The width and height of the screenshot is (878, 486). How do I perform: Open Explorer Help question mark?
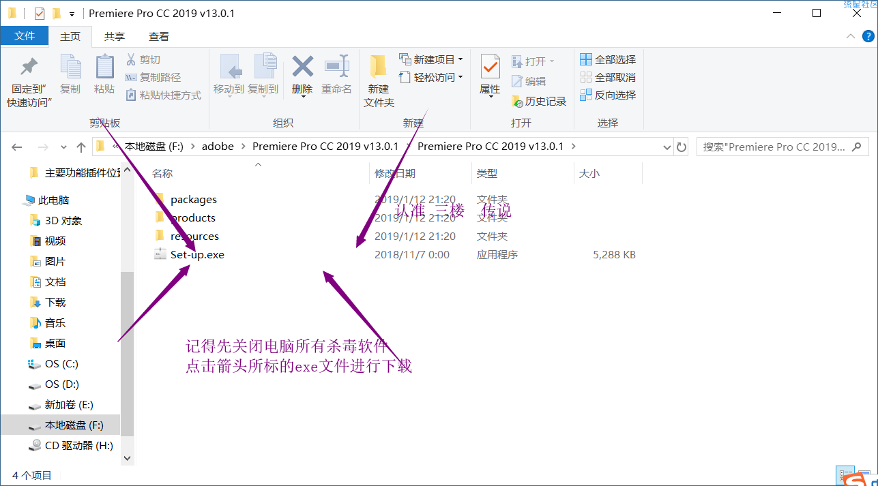coord(868,36)
